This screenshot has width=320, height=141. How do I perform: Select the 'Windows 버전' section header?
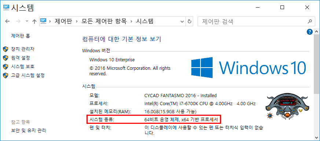click(x=96, y=51)
